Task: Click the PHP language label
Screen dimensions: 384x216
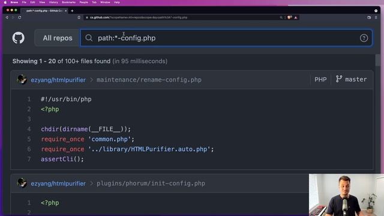Action: pos(320,79)
